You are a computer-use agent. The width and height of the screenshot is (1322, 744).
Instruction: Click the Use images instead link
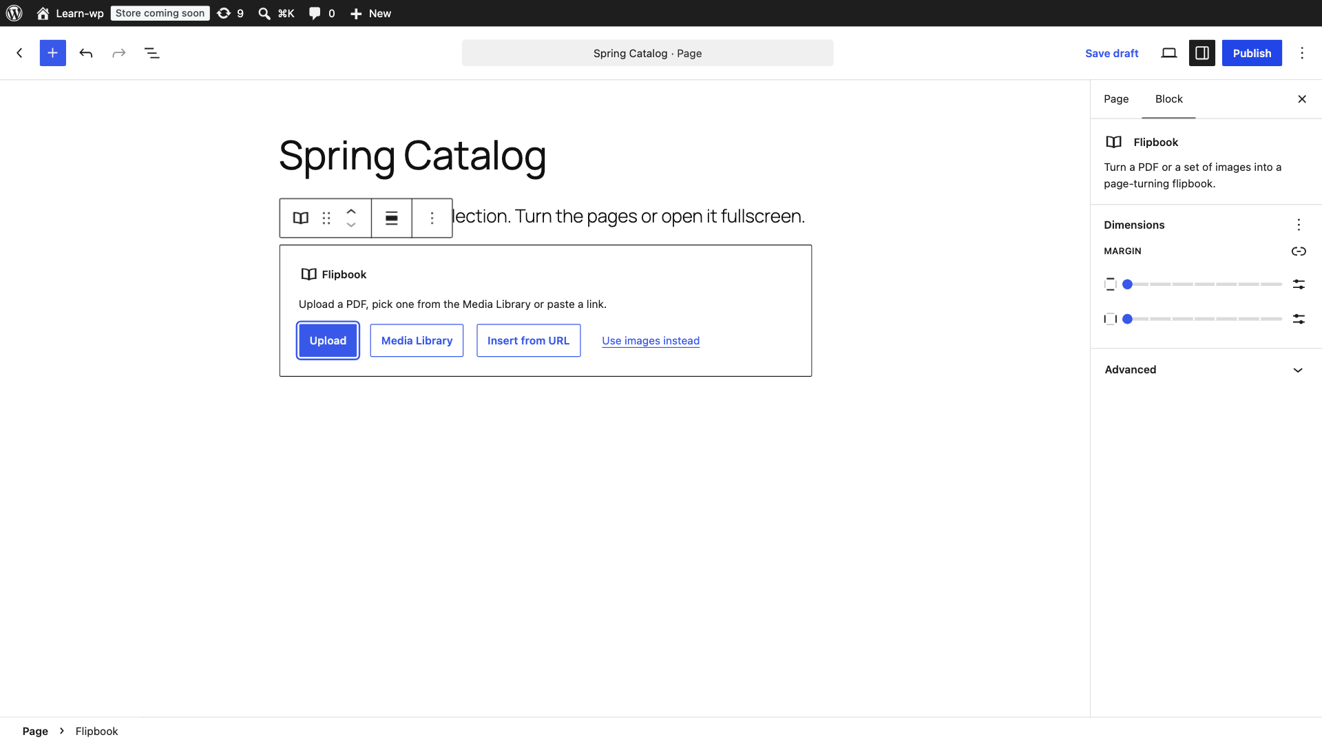[x=651, y=340]
